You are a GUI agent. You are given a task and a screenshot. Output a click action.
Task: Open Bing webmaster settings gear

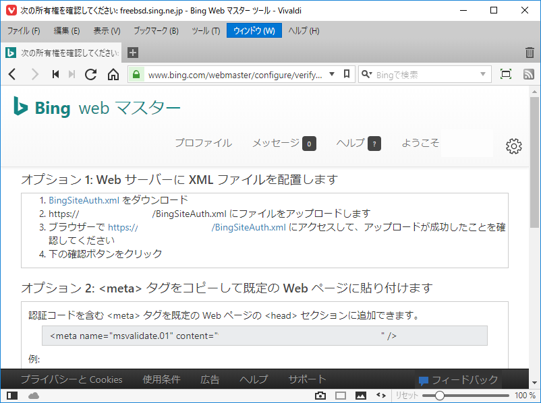click(514, 146)
